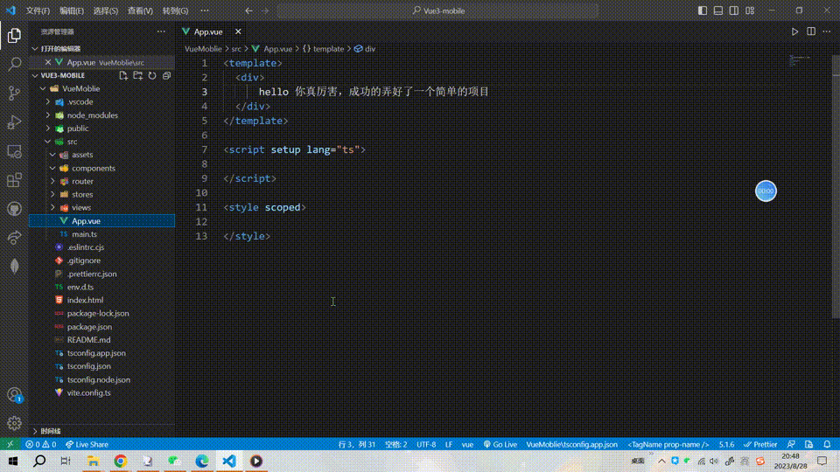This screenshot has width=840, height=472.
Task: Open the overflow menu bar ellipsis
Action: (x=205, y=10)
